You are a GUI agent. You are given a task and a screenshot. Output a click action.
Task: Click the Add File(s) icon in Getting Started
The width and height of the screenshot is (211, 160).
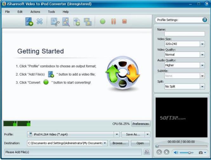pyautogui.click(x=51, y=74)
